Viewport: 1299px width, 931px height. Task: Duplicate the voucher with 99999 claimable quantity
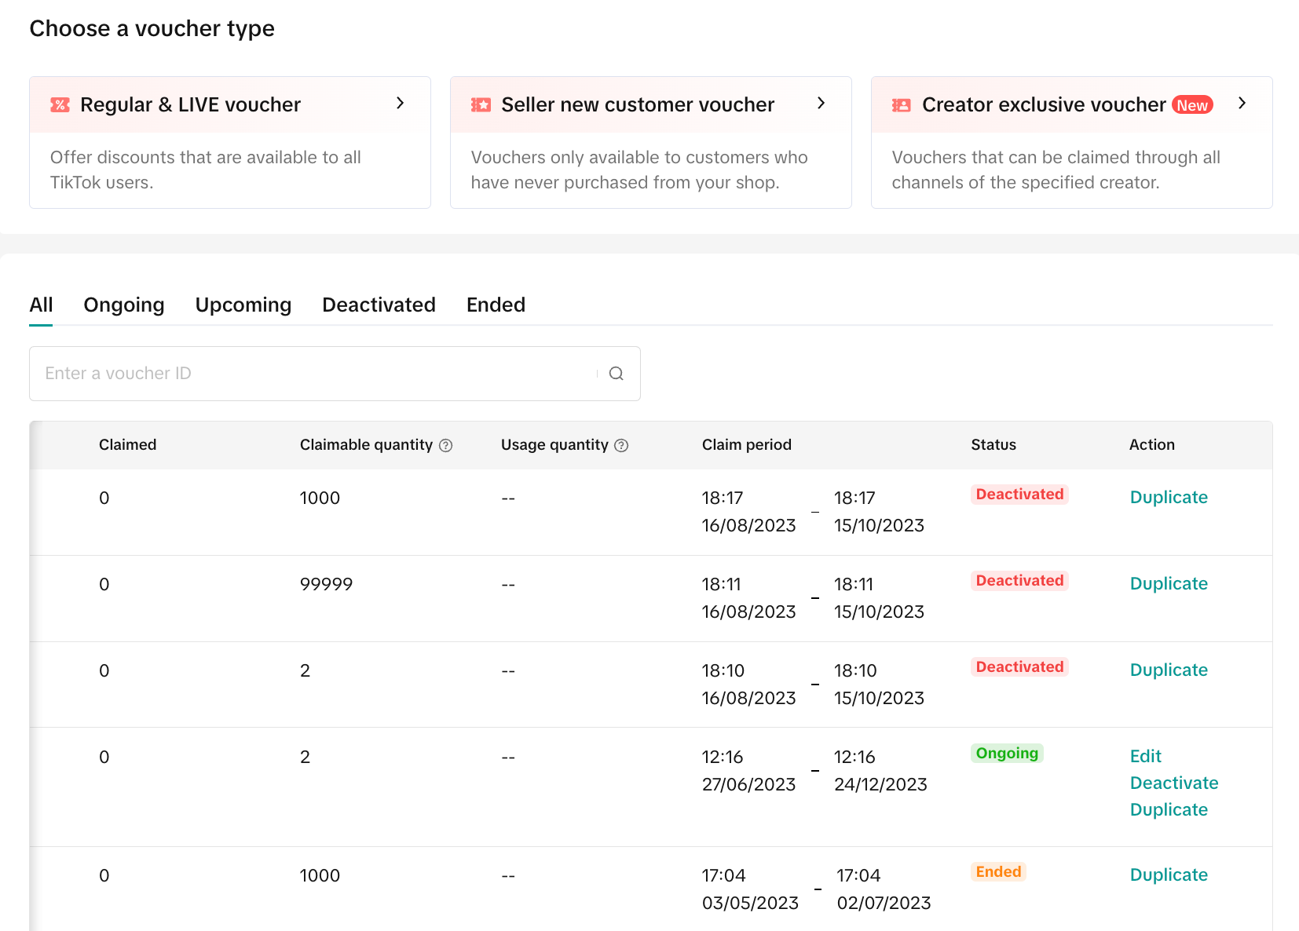click(x=1168, y=583)
